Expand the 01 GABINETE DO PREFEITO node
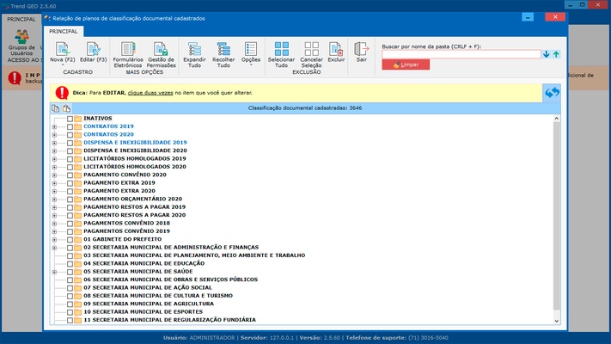 [x=54, y=239]
